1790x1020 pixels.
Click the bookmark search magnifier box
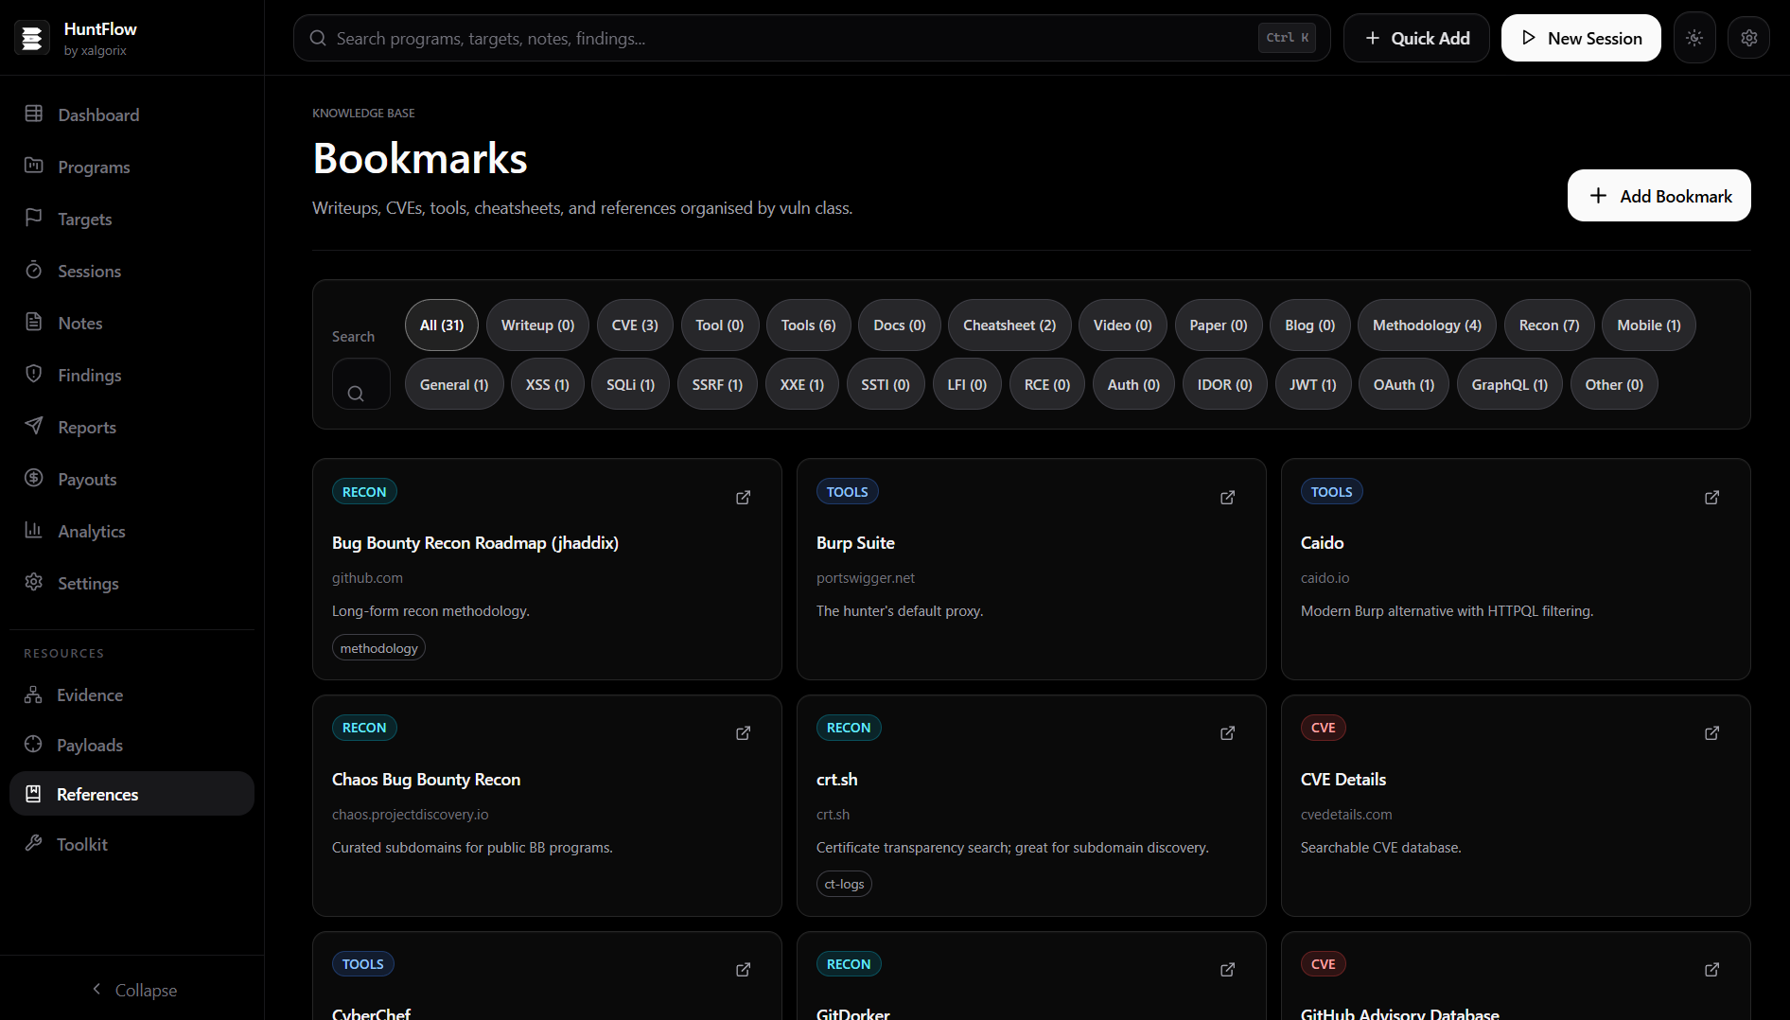pos(360,384)
